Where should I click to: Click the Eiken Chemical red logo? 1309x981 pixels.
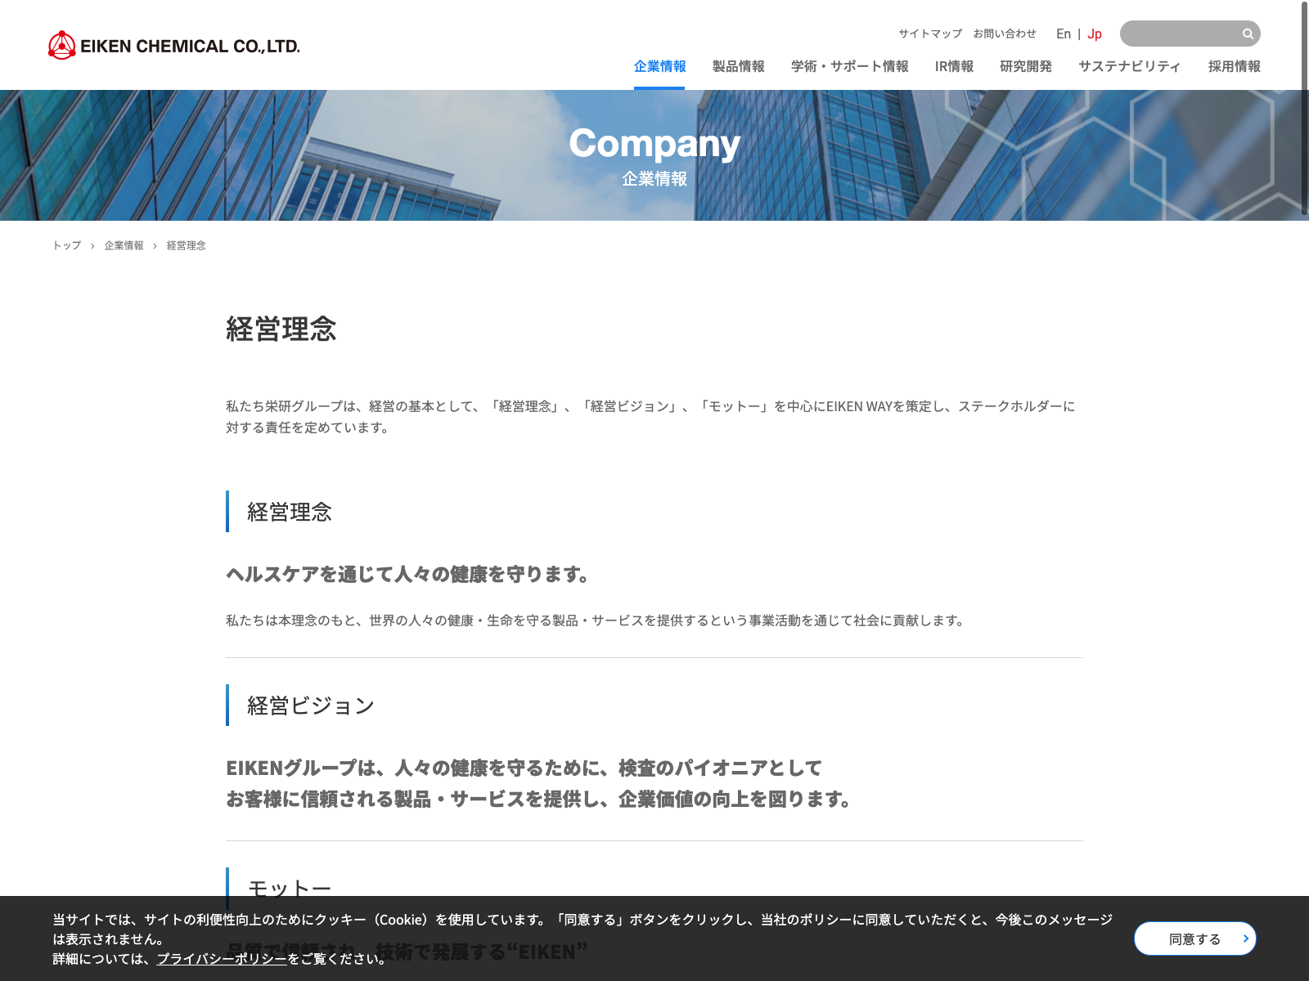pos(62,46)
